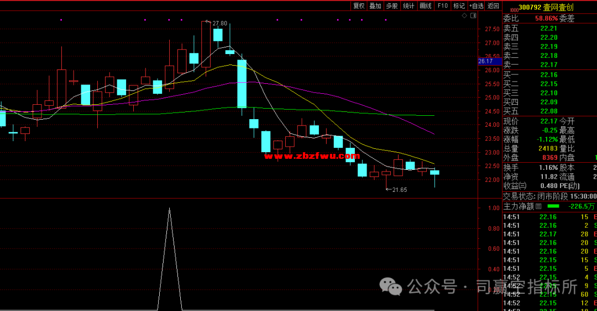Click the 涨幅 value -1.12%
This screenshot has height=311, width=597.
tap(547, 140)
